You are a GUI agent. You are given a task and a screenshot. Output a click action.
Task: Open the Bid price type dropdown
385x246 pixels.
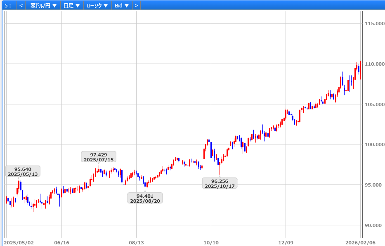coord(122,6)
